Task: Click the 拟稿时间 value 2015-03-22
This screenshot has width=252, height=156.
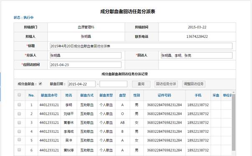Action: click(x=197, y=27)
